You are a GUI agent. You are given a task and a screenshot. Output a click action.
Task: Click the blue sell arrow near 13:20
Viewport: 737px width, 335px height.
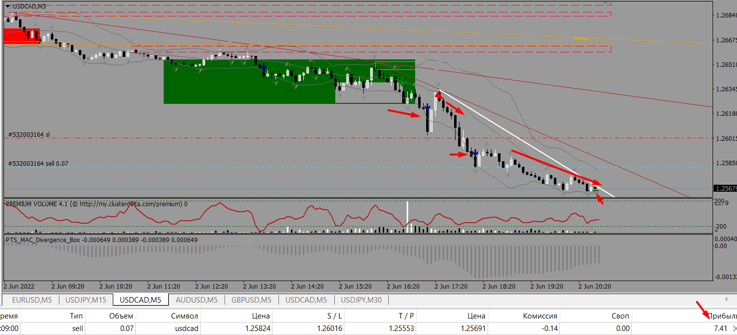[263, 67]
